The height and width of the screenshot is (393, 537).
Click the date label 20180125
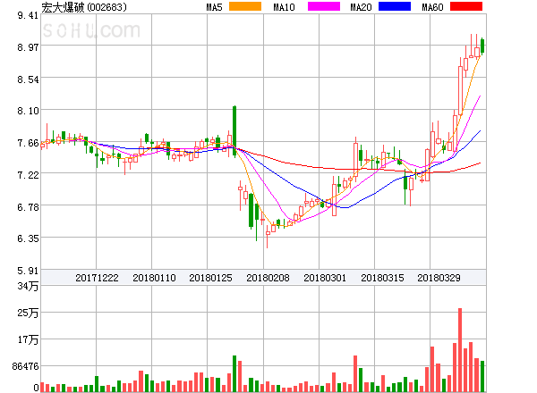click(210, 278)
